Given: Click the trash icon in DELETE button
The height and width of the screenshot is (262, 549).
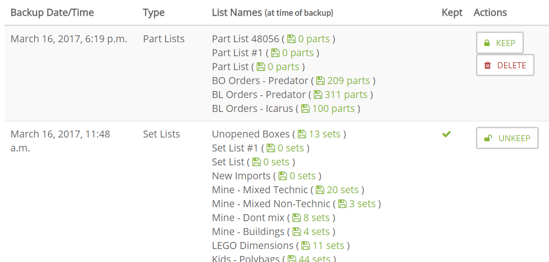Looking at the screenshot, I should [488, 65].
